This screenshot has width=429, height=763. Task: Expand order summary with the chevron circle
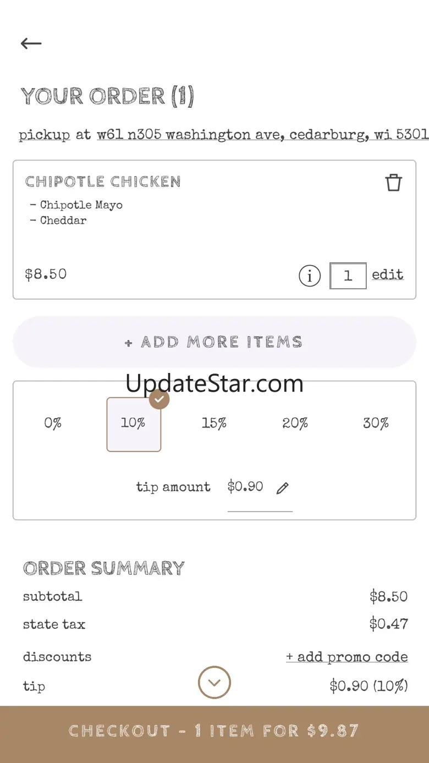tap(215, 683)
